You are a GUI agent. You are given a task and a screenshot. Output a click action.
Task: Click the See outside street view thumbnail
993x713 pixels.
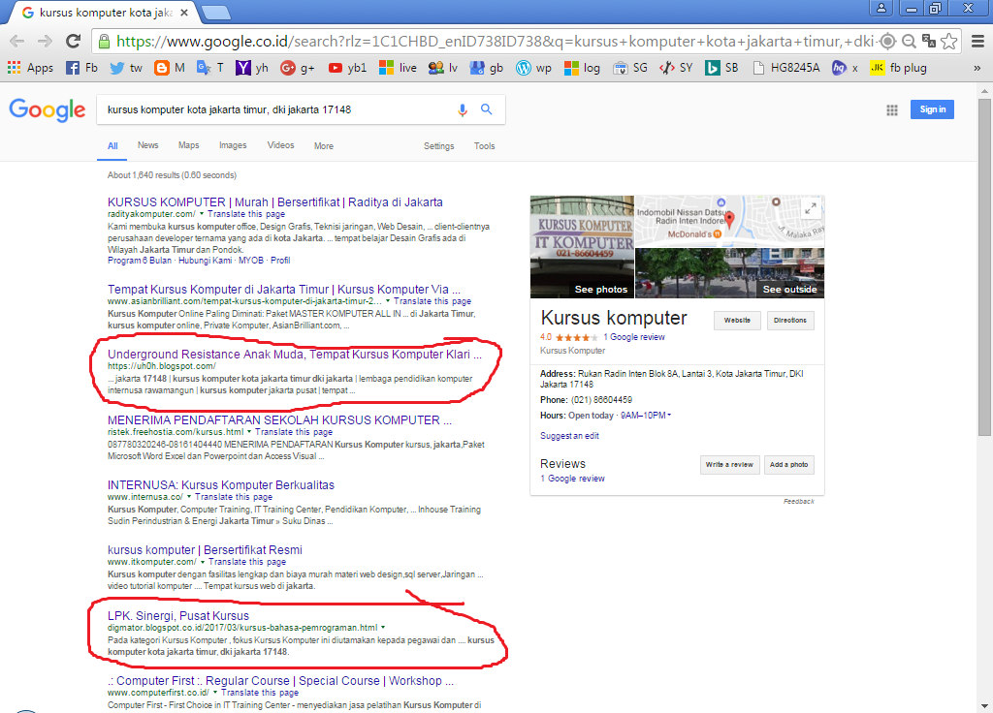(x=729, y=273)
